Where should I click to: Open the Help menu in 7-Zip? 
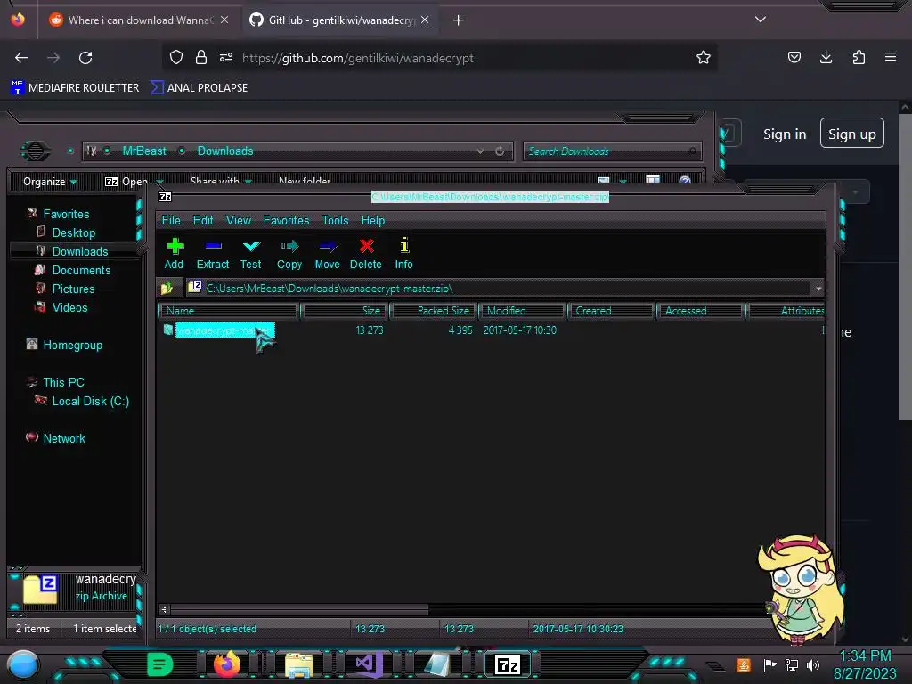373,221
